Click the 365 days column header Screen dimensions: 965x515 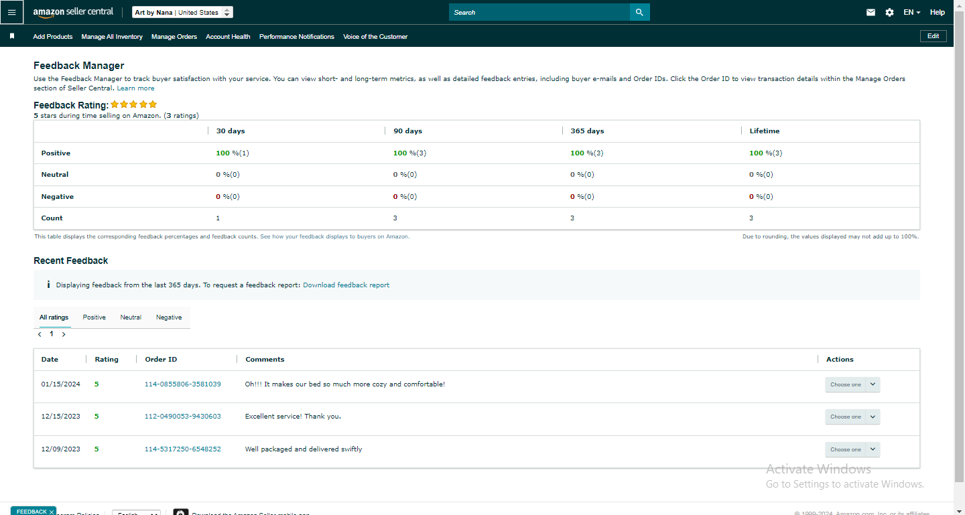[587, 131]
